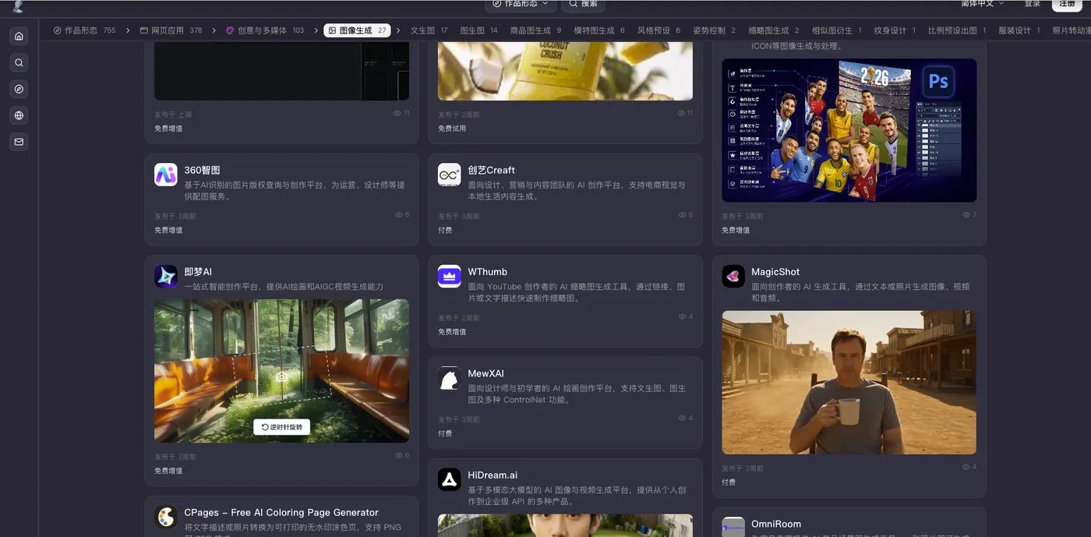Click the globe icon in left sidebar
The width and height of the screenshot is (1091, 537).
19,115
